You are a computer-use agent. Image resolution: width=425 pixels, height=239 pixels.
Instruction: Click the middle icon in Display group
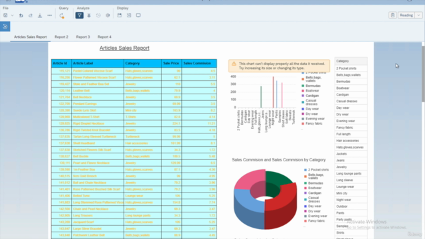click(129, 15)
